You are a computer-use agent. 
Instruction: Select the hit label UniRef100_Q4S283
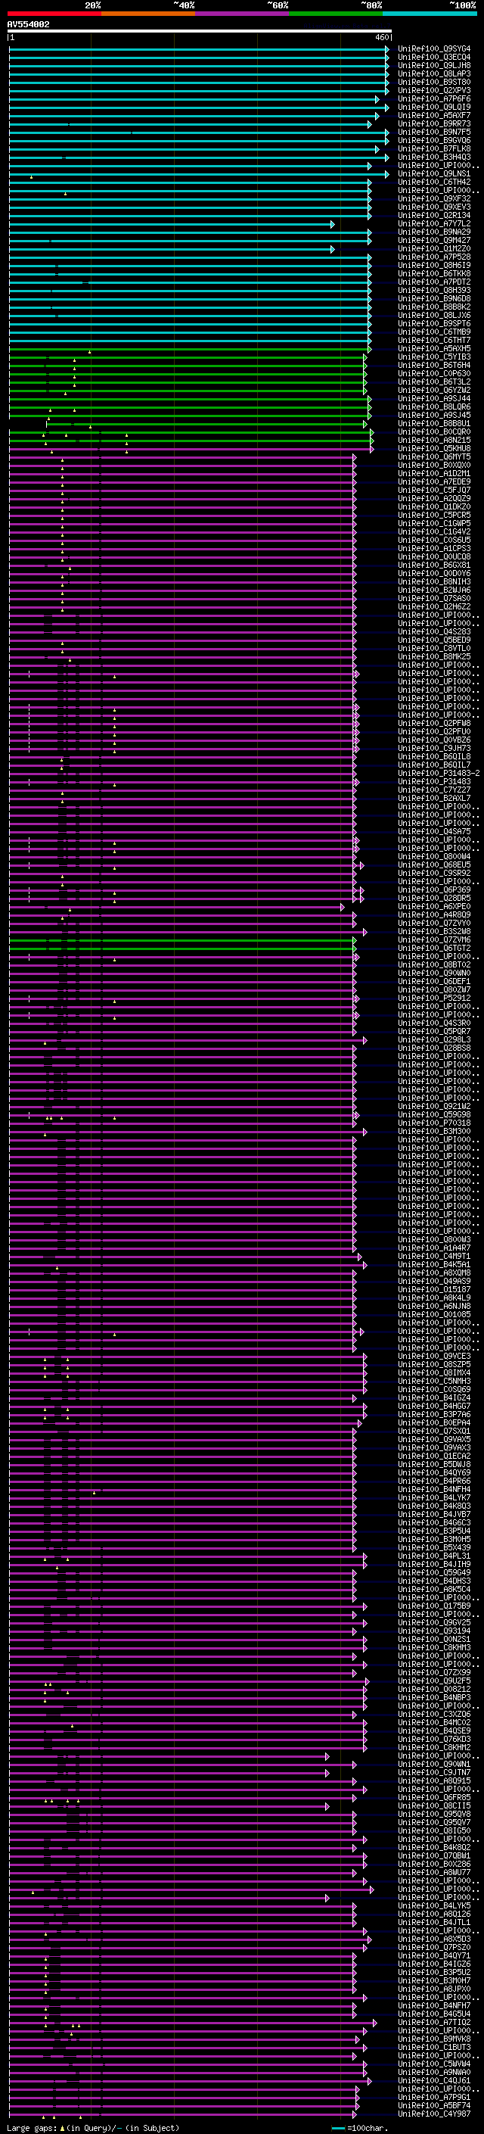[x=434, y=632]
